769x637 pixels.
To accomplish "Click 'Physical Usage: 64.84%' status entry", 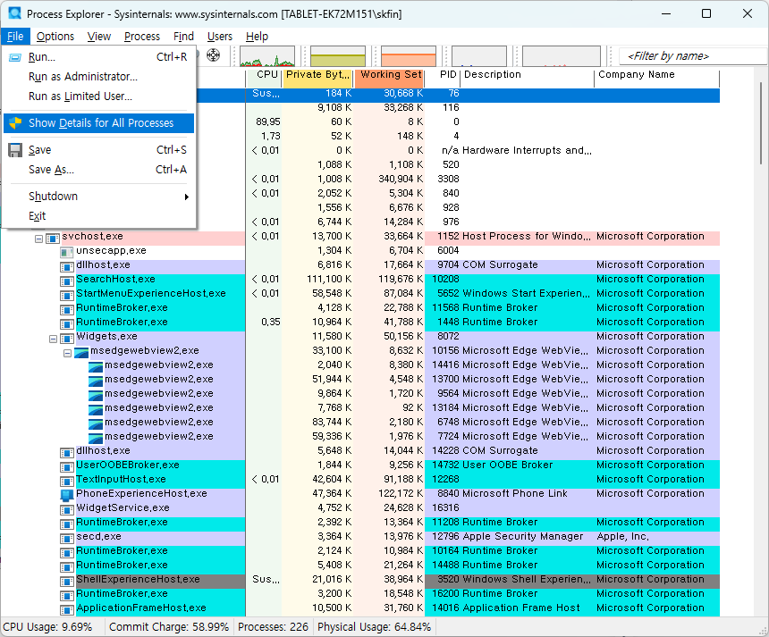I will 374,627.
